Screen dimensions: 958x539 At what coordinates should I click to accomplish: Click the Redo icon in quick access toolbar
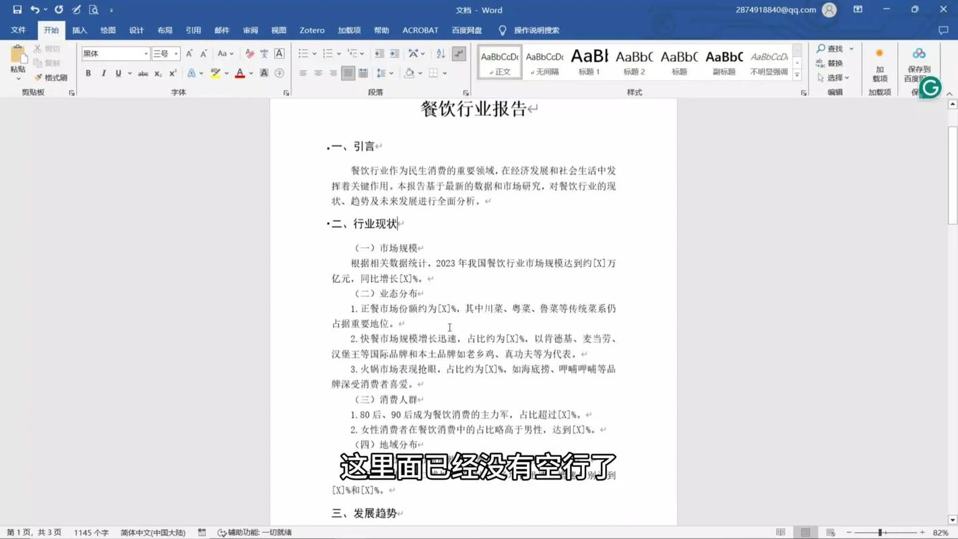[x=59, y=9]
